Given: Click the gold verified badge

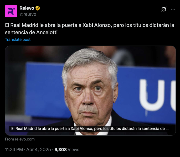Looking at the screenshot, I should point(38,8).
